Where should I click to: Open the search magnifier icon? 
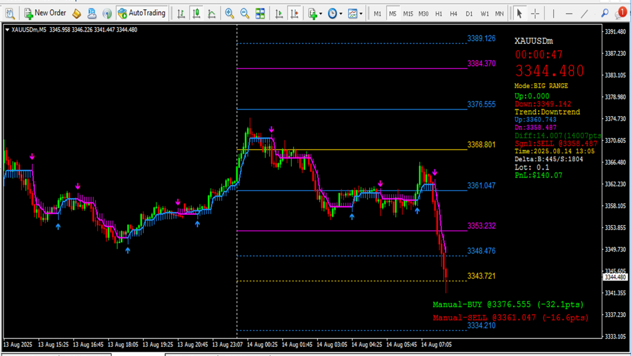click(605, 13)
